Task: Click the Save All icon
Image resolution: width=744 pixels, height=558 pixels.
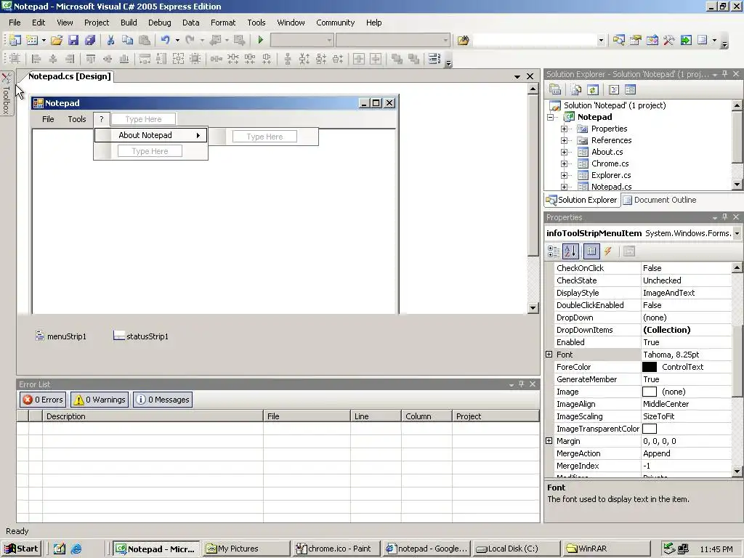Action: tap(89, 40)
